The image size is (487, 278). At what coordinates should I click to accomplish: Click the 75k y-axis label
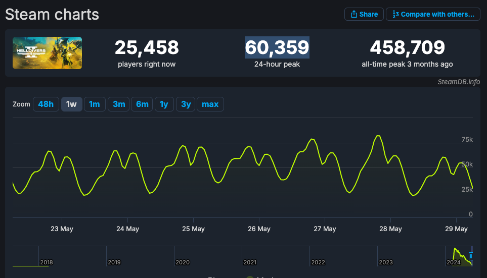[x=467, y=139]
